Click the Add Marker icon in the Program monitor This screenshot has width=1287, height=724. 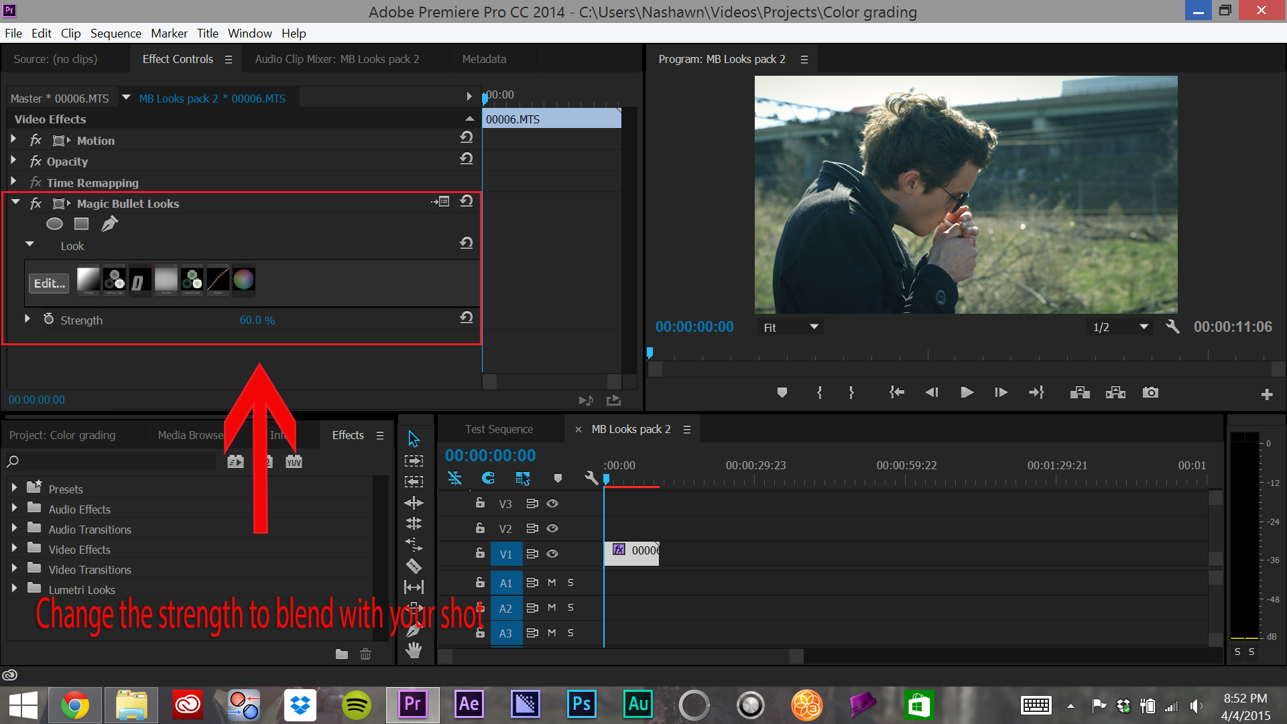coord(782,393)
